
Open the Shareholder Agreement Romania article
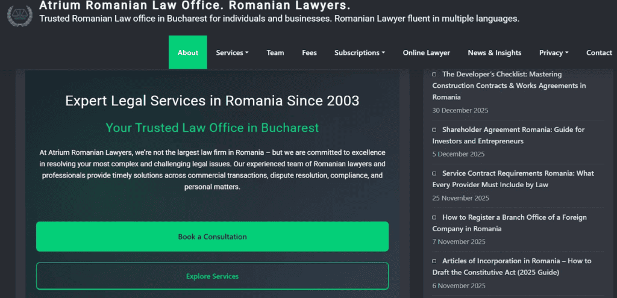pyautogui.click(x=509, y=135)
